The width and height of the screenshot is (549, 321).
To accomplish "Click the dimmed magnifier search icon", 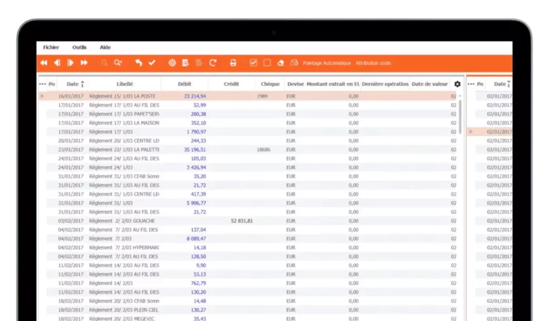I will point(104,63).
